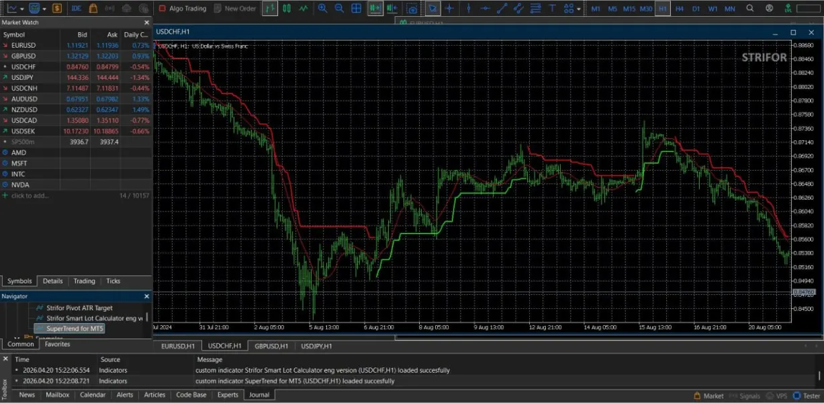Open the MetaEditor IDE

pyautogui.click(x=76, y=9)
